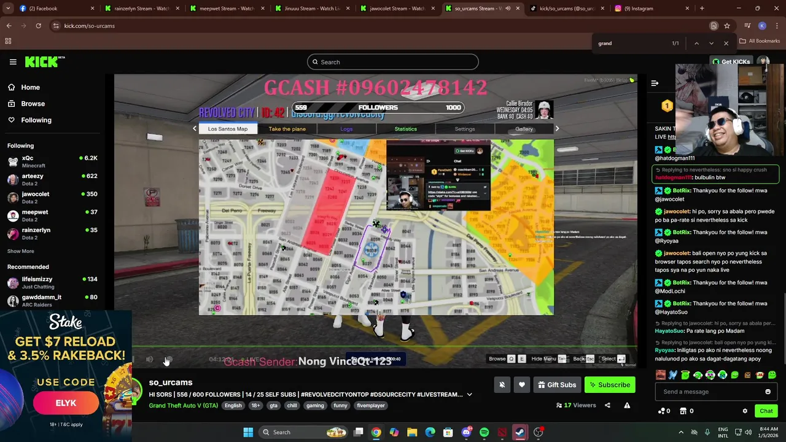Open the Kick hamburger menu
Screen dimensions: 786x442
13,62
